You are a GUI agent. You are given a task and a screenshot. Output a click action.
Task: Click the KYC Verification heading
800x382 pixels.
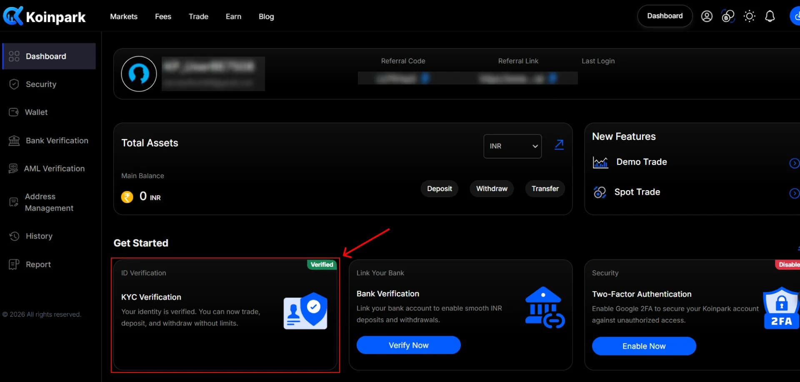[x=151, y=297]
